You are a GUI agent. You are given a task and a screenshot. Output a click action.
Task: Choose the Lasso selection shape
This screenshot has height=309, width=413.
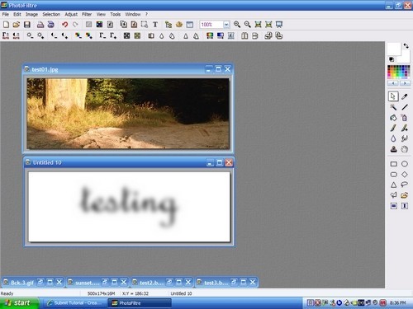[405, 185]
